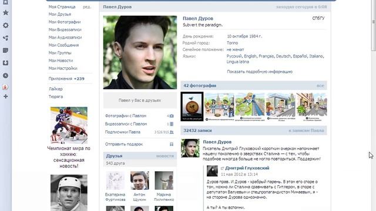The image size is (376, 211).
Task: Open Чемпионат мира по хоккею ad text
Action: tap(69, 157)
